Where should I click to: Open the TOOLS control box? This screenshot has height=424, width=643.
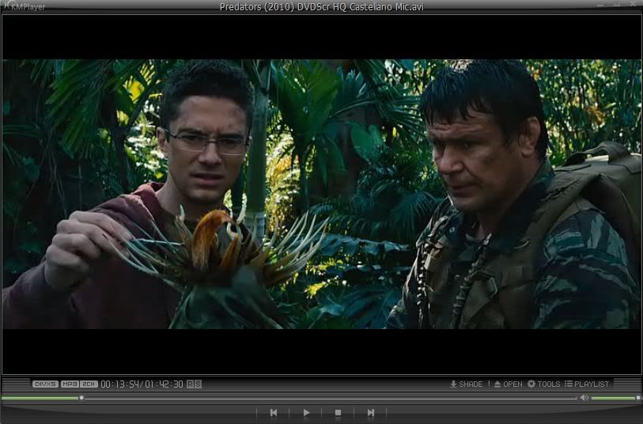point(544,384)
